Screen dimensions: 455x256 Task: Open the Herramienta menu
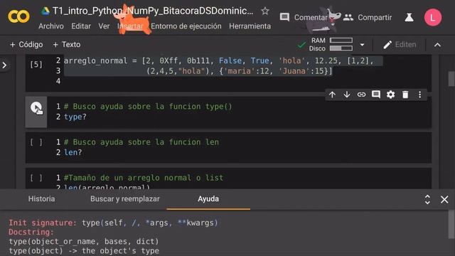coord(250,26)
